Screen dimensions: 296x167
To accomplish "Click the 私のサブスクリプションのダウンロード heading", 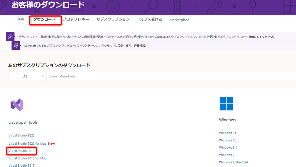I will tap(49, 66).
